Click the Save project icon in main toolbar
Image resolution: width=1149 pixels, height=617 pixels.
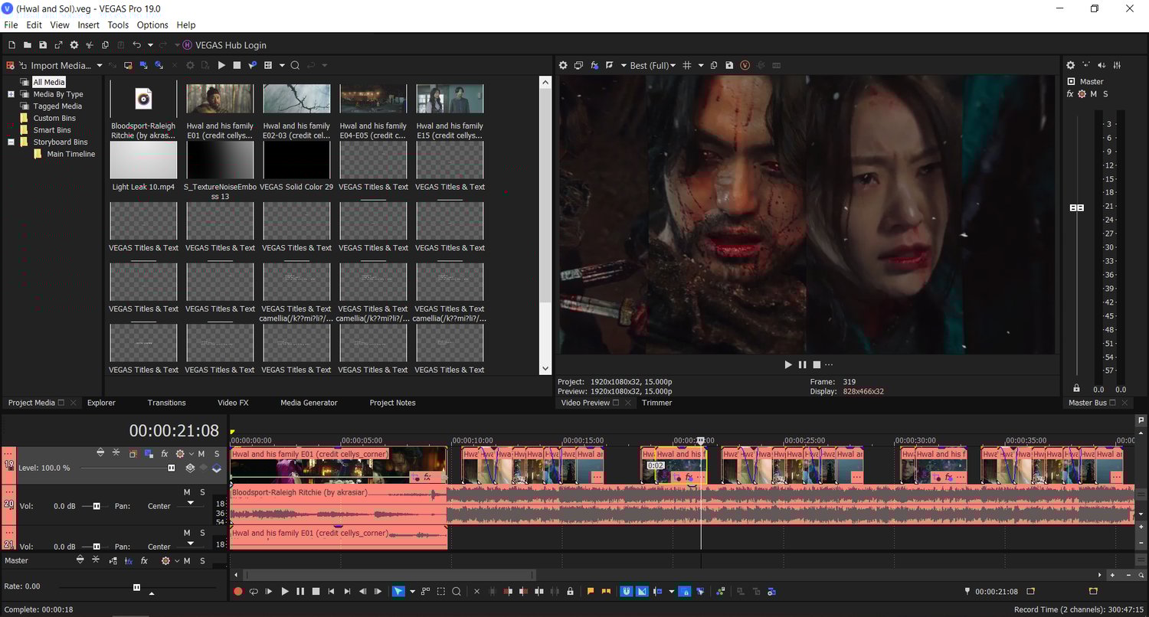pyautogui.click(x=43, y=46)
